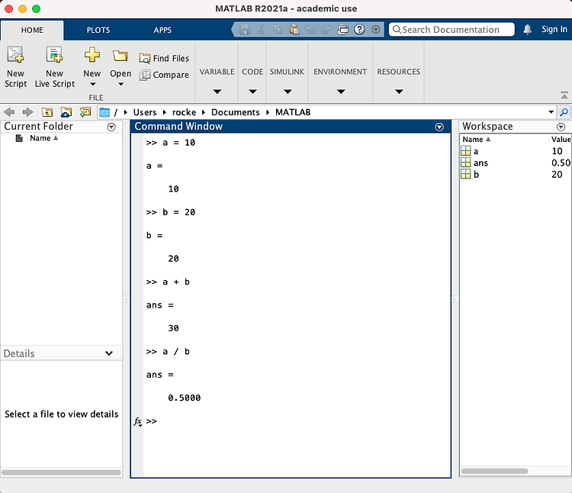The width and height of the screenshot is (572, 493).
Task: Click the Workspace Value column header
Action: pyautogui.click(x=561, y=140)
